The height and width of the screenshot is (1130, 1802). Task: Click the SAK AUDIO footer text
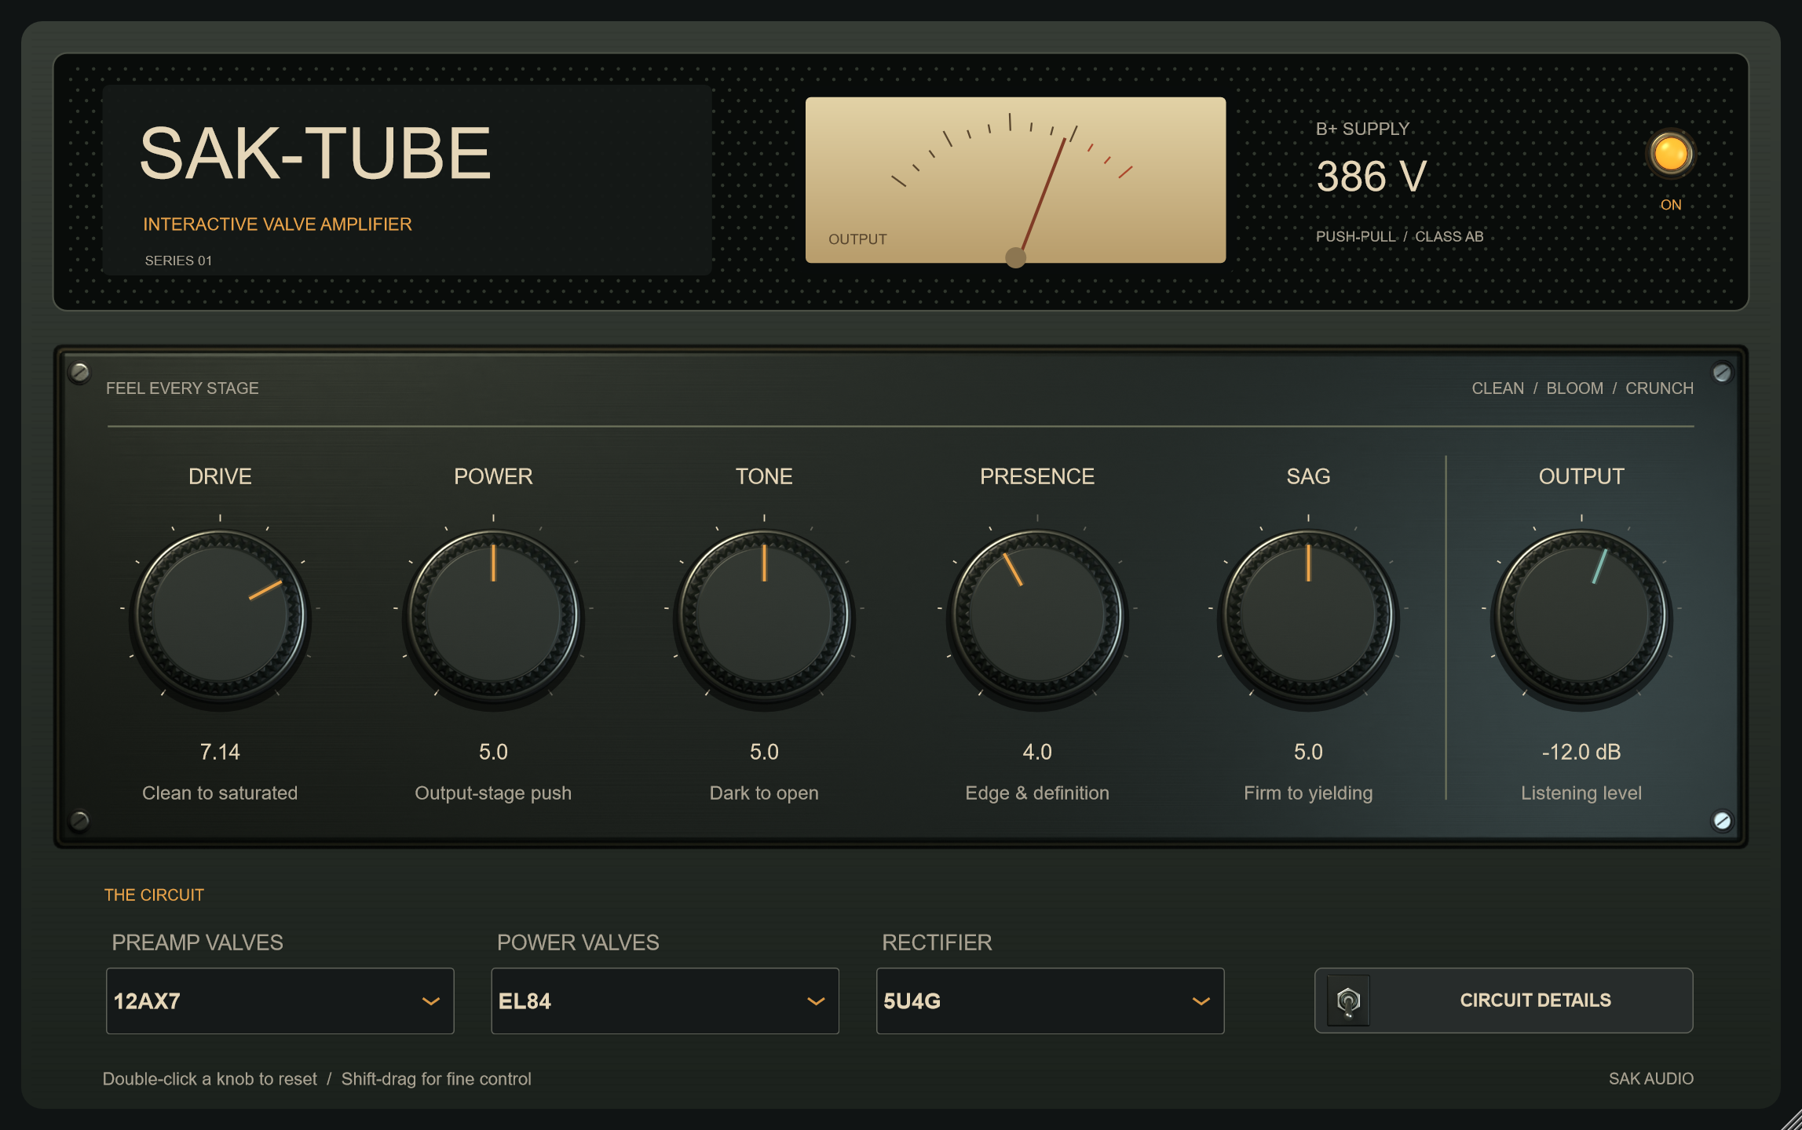[1650, 1078]
